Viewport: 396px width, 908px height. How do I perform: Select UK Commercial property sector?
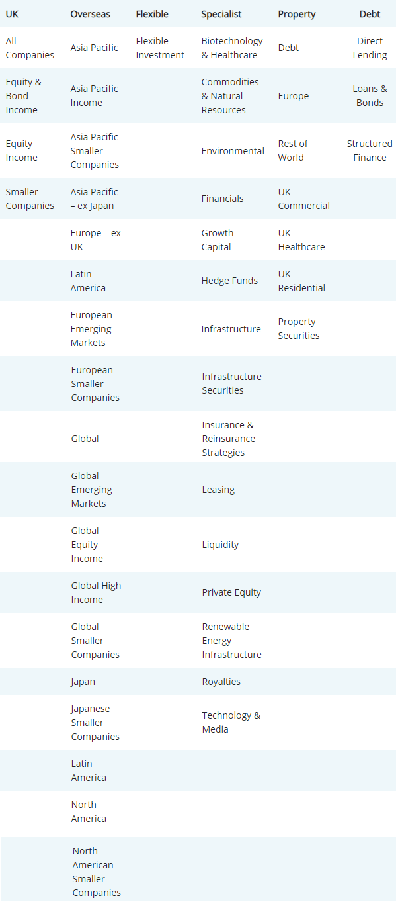click(x=303, y=199)
